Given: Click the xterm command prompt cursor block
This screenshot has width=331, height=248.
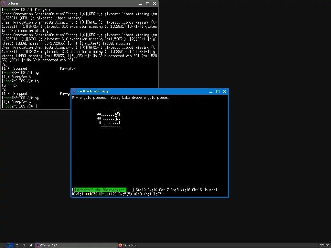Looking at the screenshot, I should coord(36,106).
